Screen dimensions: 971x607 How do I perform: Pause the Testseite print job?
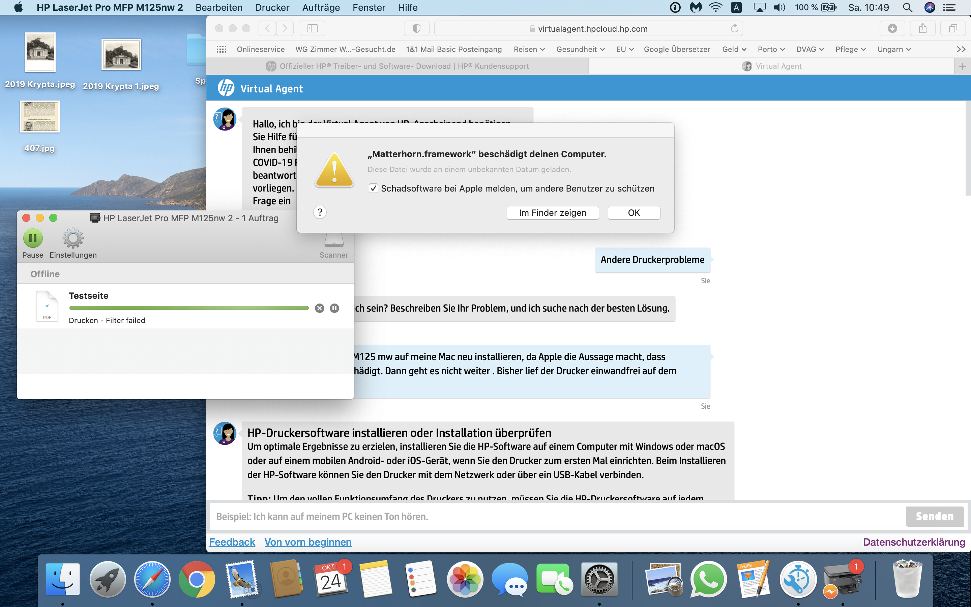tap(334, 308)
